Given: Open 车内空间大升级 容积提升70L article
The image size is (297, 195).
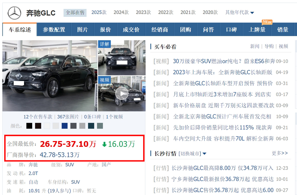Looking at the screenshot, I should 223,139.
